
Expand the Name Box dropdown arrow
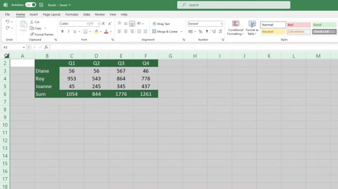tap(24, 47)
